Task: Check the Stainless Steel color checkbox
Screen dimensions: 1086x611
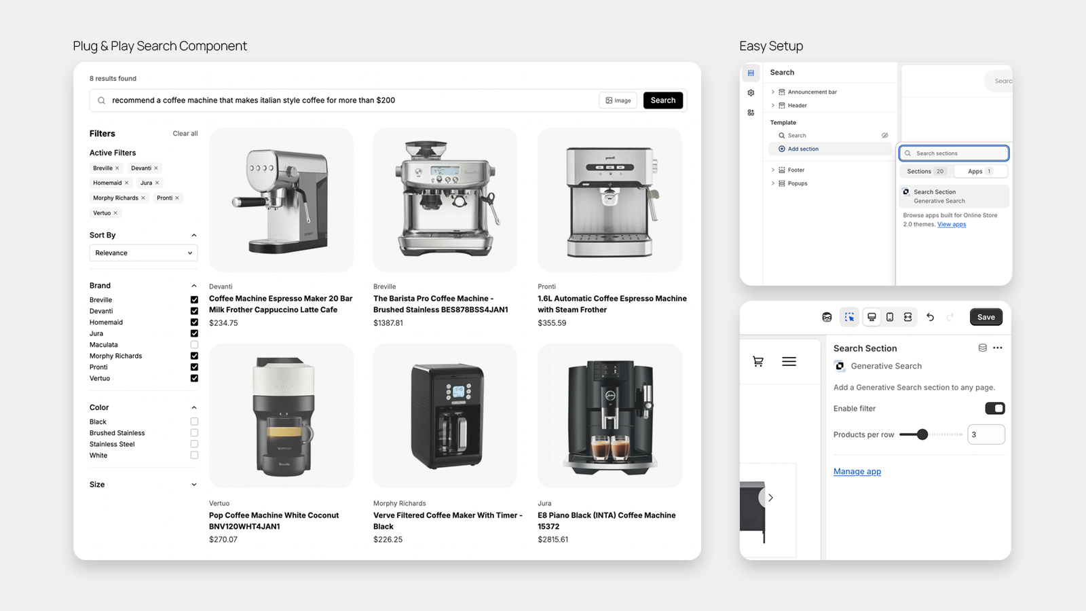Action: pos(194,444)
